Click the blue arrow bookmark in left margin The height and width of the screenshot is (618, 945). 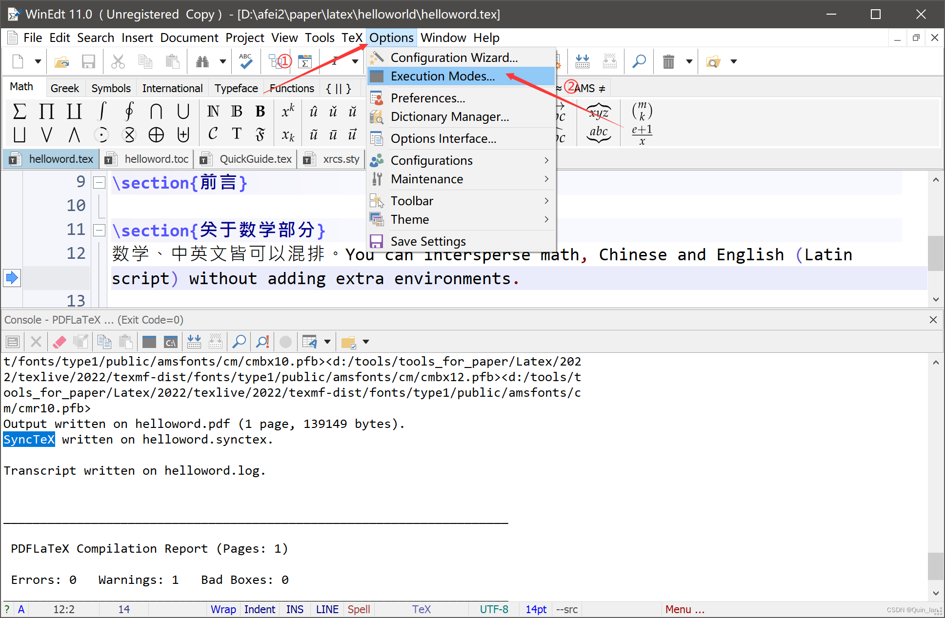coord(12,278)
